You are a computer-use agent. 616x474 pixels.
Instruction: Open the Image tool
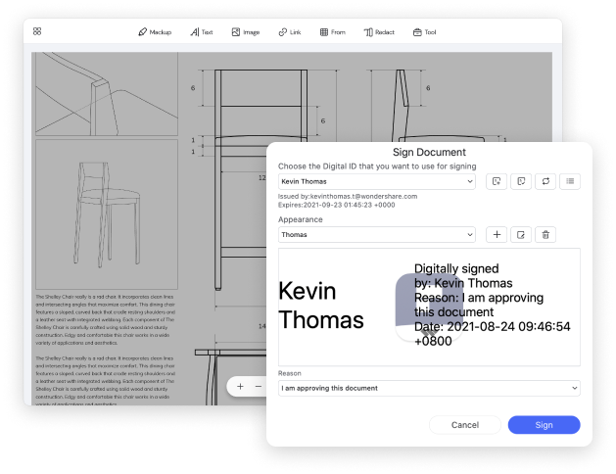tap(246, 32)
